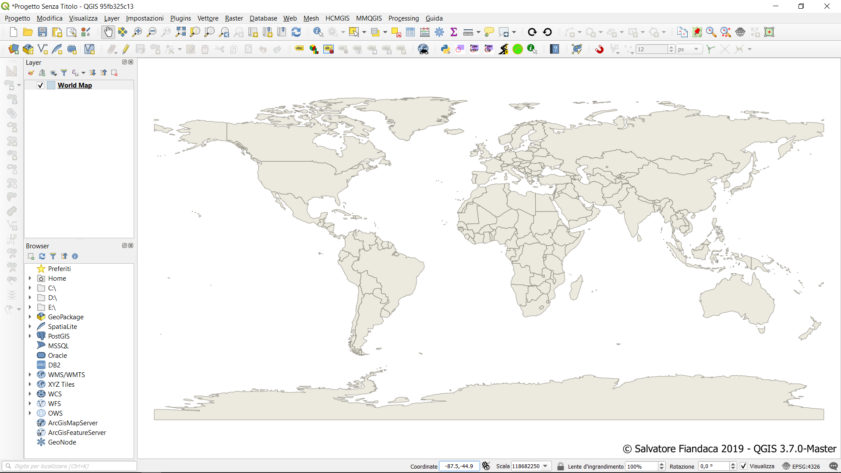This screenshot has height=473, width=841.
Task: Open the Processing menu
Action: click(403, 18)
